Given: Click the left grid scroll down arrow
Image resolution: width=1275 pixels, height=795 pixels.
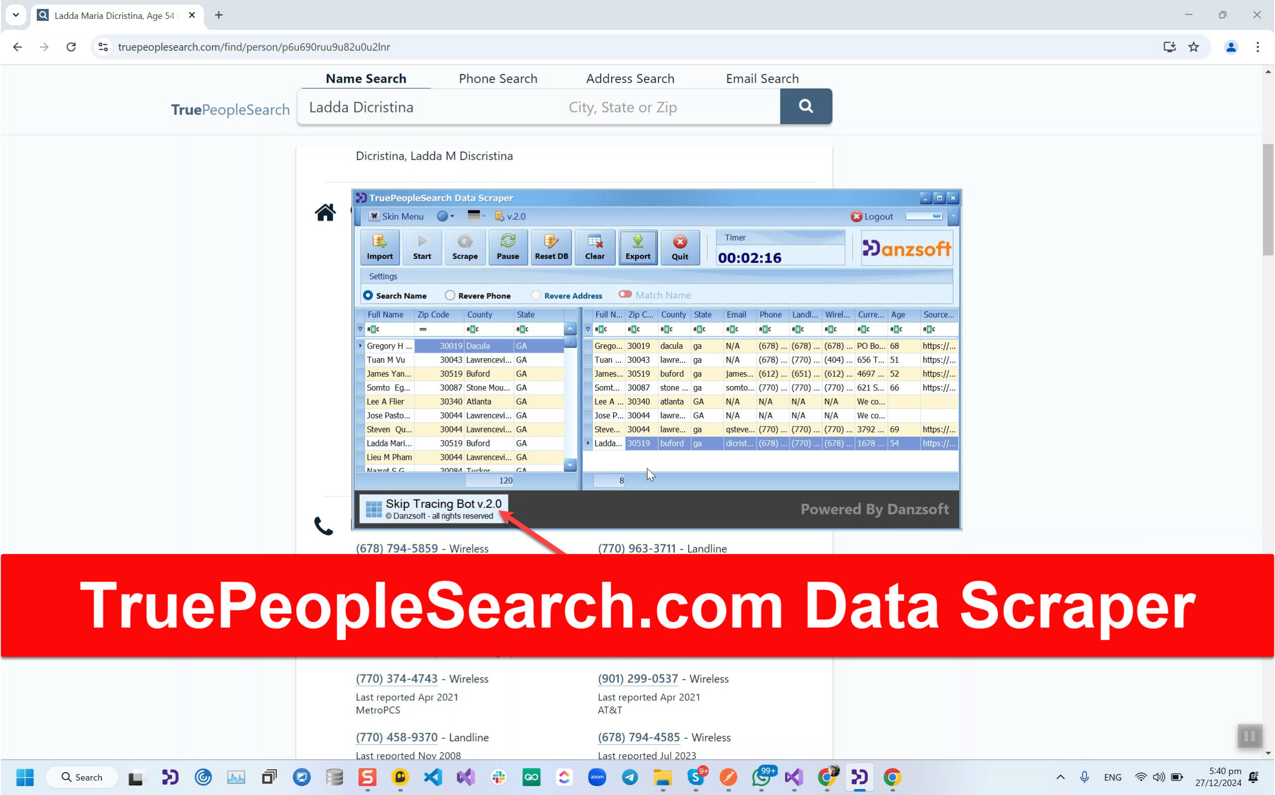Looking at the screenshot, I should (x=570, y=465).
